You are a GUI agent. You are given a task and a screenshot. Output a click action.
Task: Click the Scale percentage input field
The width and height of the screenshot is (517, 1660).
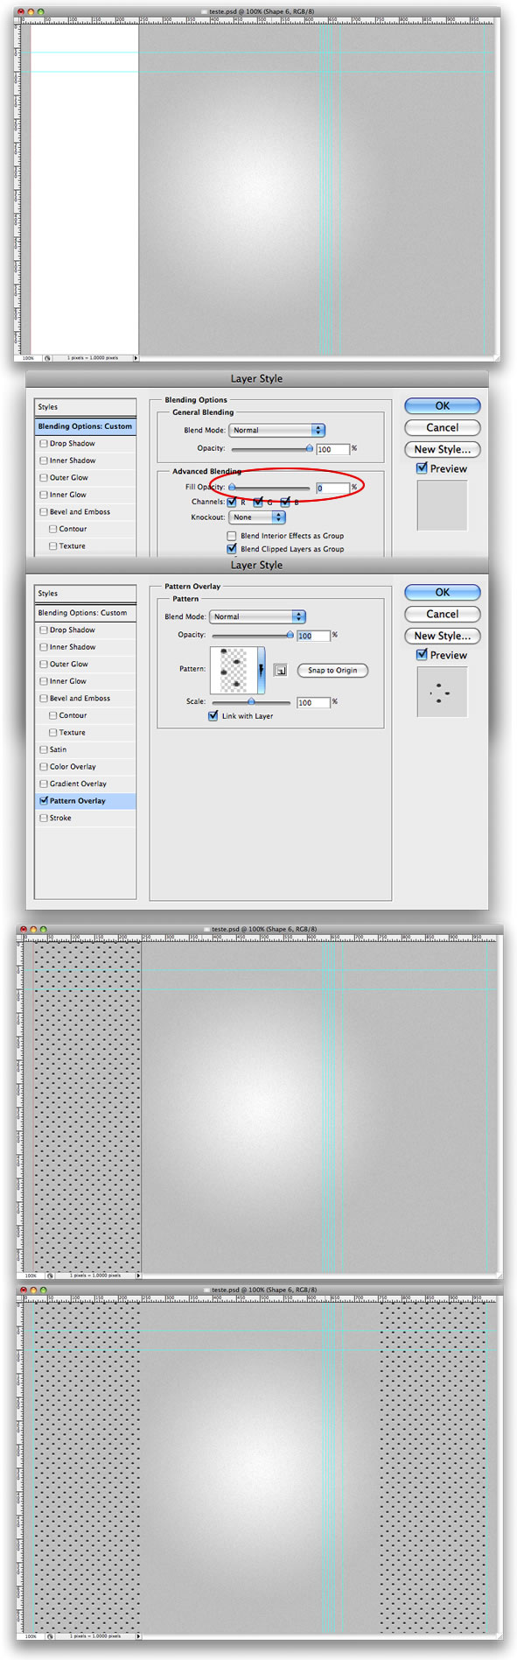tap(313, 702)
